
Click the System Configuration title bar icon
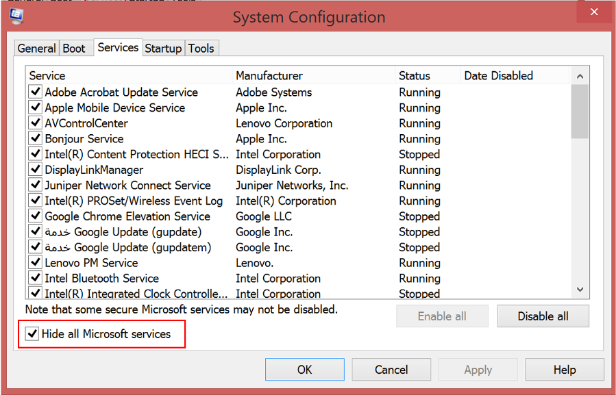tap(16, 16)
